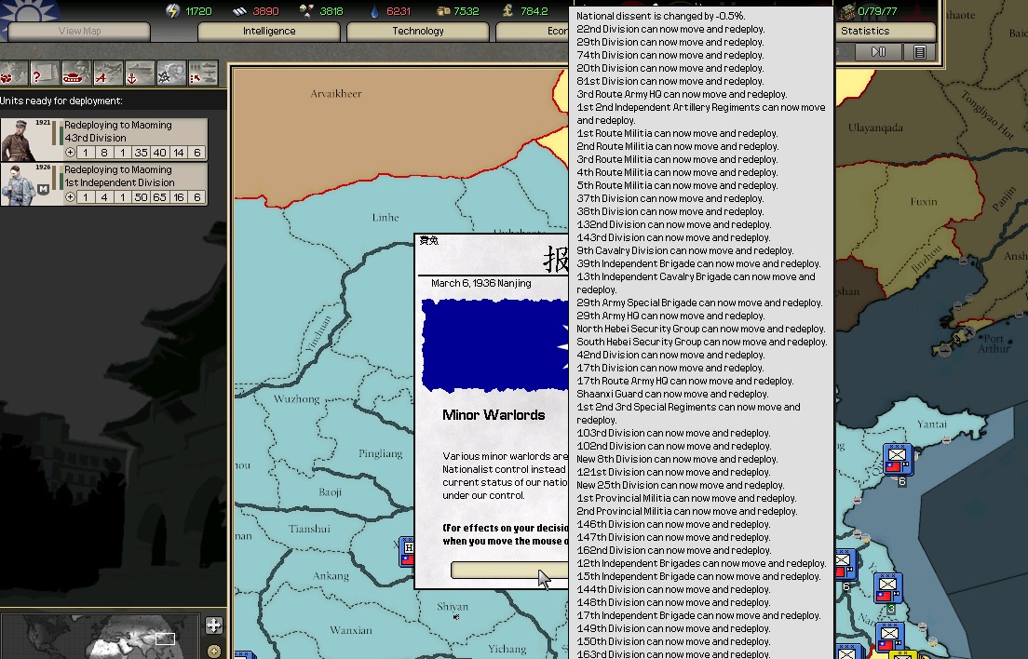The image size is (1028, 659).
Task: Click '17th Independent Brigade' log line
Action: point(698,615)
